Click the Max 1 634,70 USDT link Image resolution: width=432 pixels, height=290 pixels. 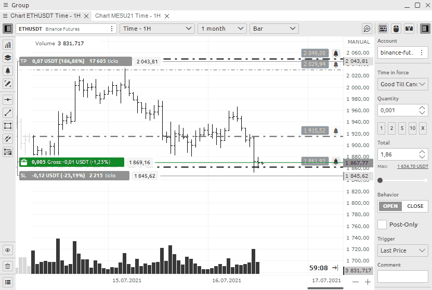(412, 166)
